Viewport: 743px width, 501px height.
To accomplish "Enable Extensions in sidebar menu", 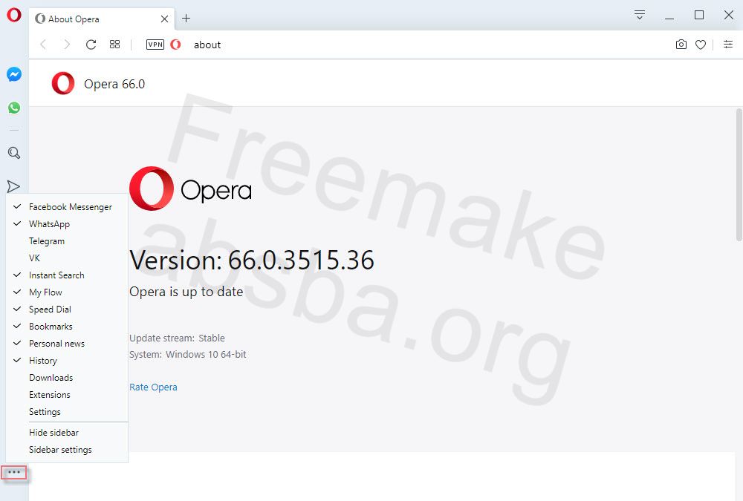I will (67, 394).
